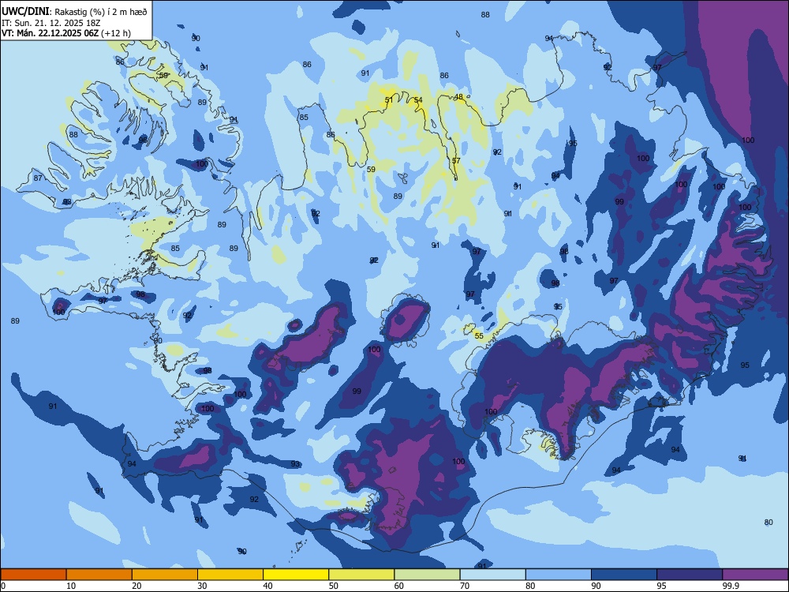
Task: Select the amber 20–30 legend color box
Action: click(165, 575)
